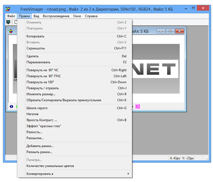Image resolution: width=213 pixels, height=182 pixels.
Task: Click the fullscreen monitor toolbar icon
Action: pyautogui.click(x=8, y=22)
